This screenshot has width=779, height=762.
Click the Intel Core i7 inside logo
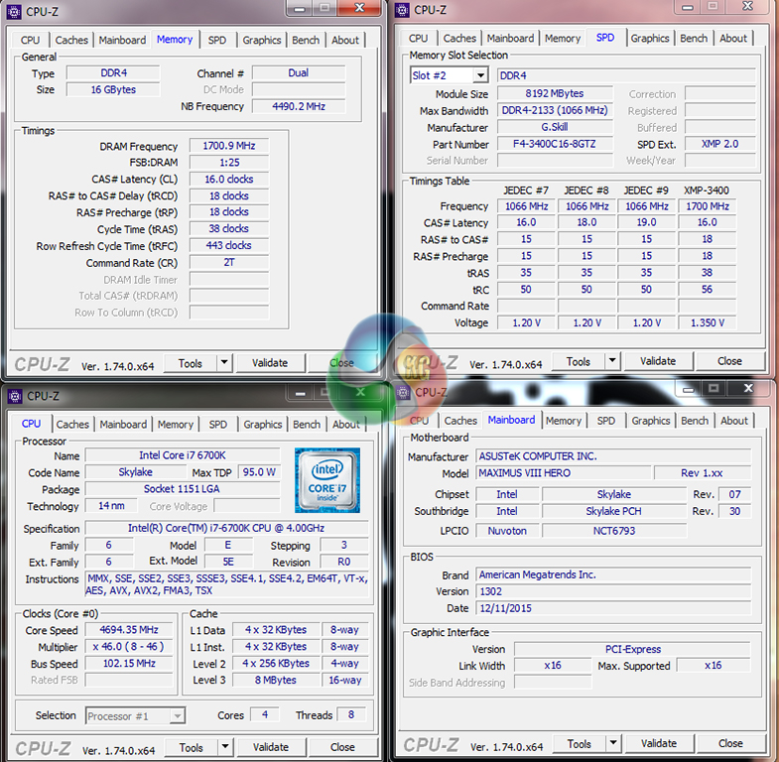point(327,480)
